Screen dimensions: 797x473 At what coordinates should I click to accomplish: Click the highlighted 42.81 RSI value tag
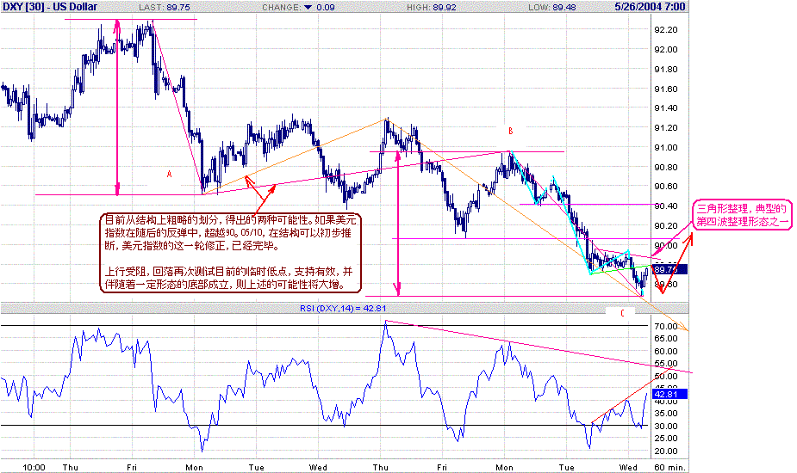[669, 395]
